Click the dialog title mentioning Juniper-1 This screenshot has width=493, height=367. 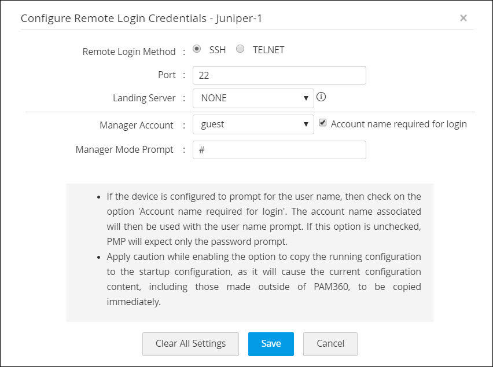pos(142,18)
